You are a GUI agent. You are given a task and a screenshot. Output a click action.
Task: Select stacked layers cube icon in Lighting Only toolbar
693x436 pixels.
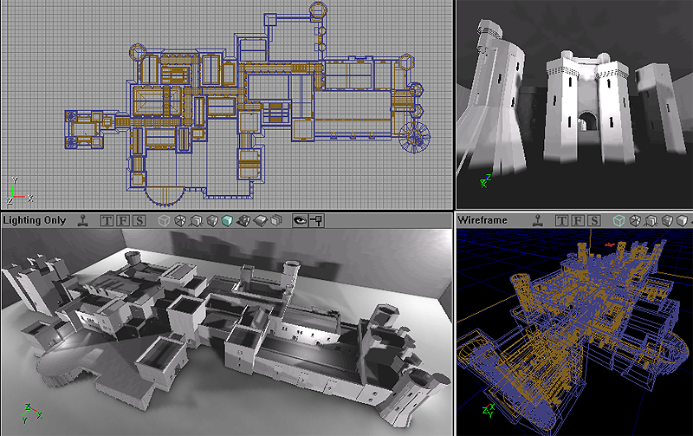(x=276, y=220)
